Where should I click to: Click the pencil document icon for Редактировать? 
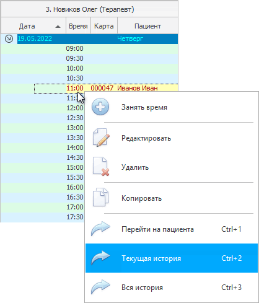coord(101,138)
